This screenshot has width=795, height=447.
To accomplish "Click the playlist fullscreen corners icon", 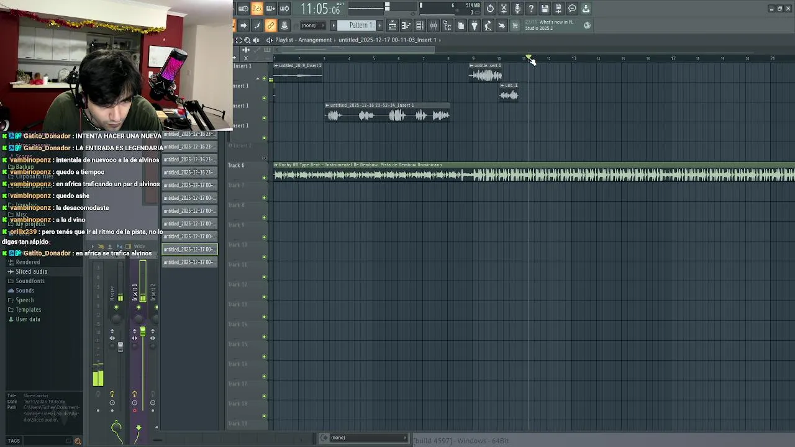I will coord(238,40).
